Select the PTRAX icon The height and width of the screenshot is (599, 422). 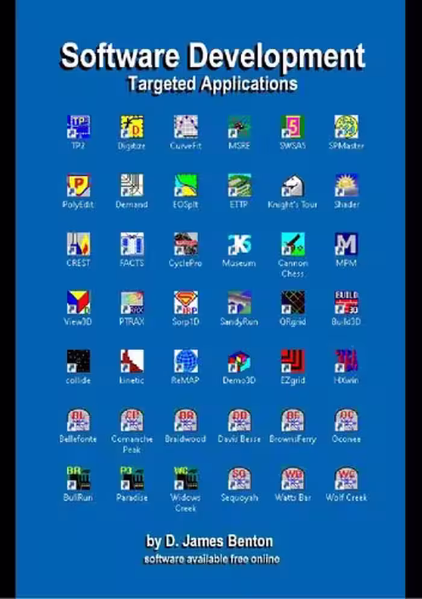132,303
